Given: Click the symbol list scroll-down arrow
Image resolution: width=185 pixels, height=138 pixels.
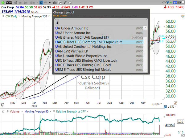Looking at the screenshot, I should (x=146, y=70).
